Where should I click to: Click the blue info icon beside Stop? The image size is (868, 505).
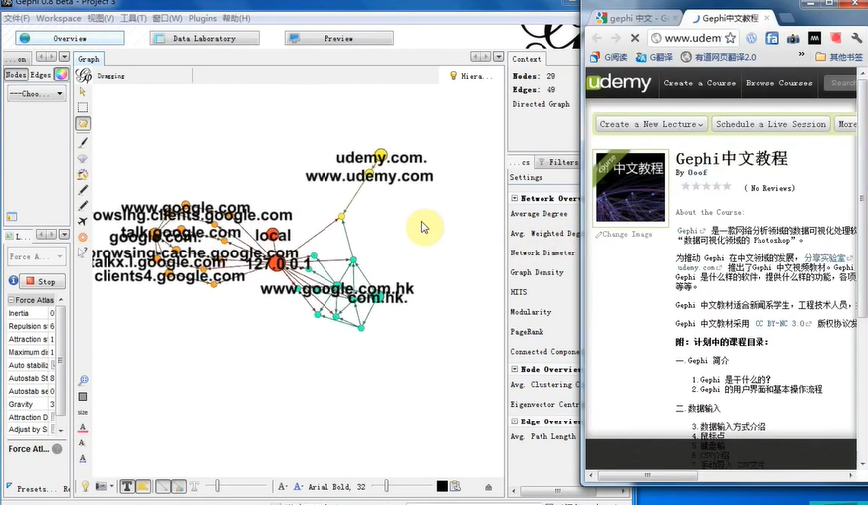[x=13, y=281]
